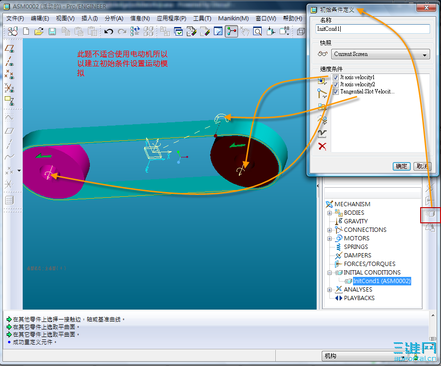The width and height of the screenshot is (441, 366).
Task: Delete highlighted condition with red X
Action: click(322, 146)
